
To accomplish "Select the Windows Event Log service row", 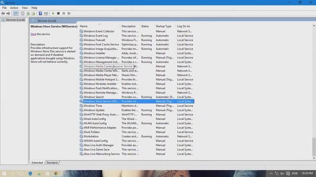I will tap(137, 36).
